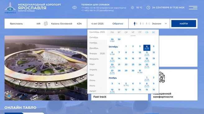Click the ВС weekday header
Viewport: 204px width, 114px height.
point(154,32)
